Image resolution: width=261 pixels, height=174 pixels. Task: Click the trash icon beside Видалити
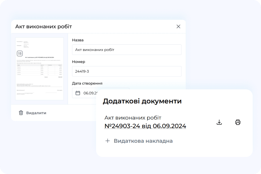click(x=21, y=113)
